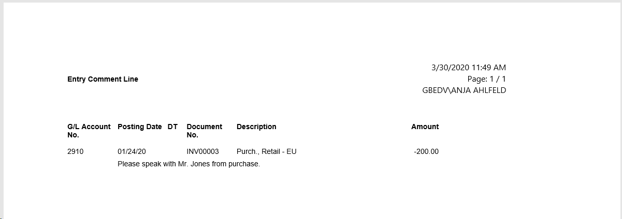Select the amount -200.00

pyautogui.click(x=426, y=152)
